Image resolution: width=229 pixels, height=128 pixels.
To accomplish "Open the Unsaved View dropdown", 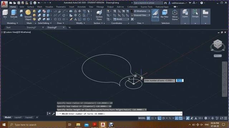I will (x=141, y=15).
